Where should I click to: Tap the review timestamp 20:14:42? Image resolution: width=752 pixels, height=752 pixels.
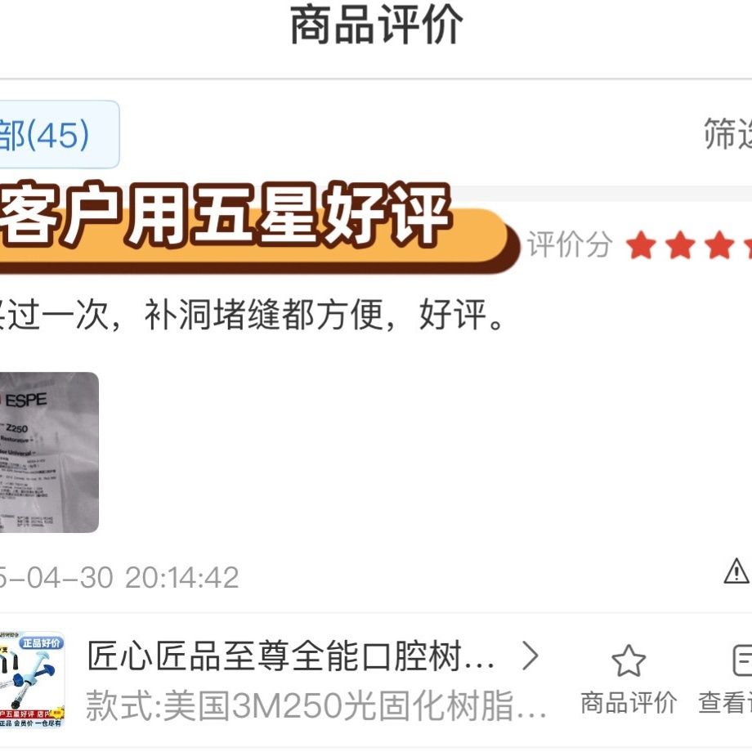tap(181, 577)
